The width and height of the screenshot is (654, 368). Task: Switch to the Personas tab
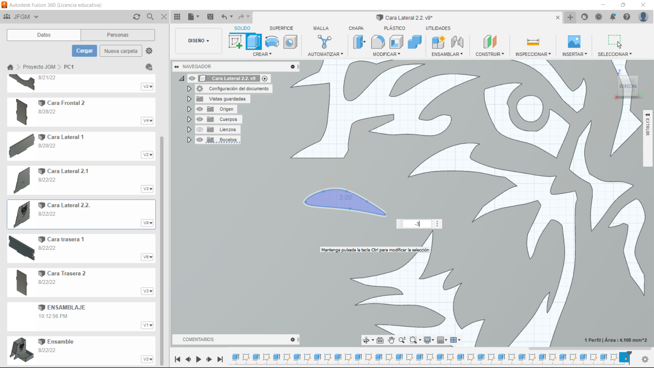(x=118, y=35)
